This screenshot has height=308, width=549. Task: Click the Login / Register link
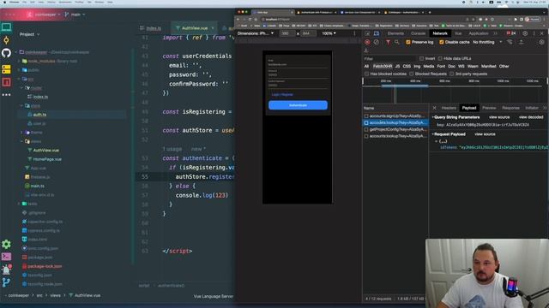pyautogui.click(x=282, y=95)
